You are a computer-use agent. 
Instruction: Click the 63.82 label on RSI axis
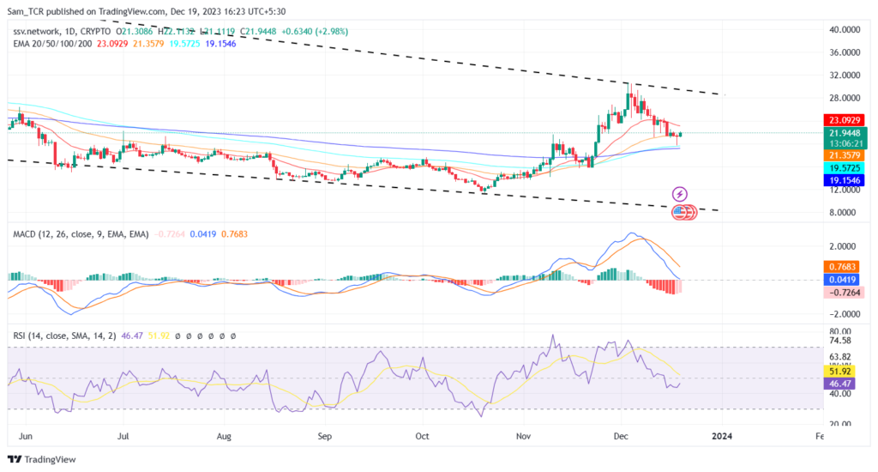pos(840,356)
